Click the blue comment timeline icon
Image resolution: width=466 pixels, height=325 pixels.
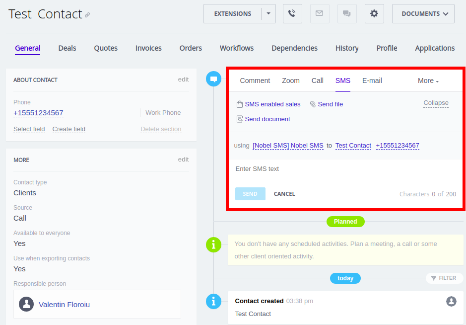(213, 79)
